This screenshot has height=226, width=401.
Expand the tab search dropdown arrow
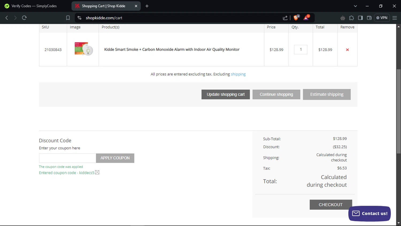(x=355, y=6)
